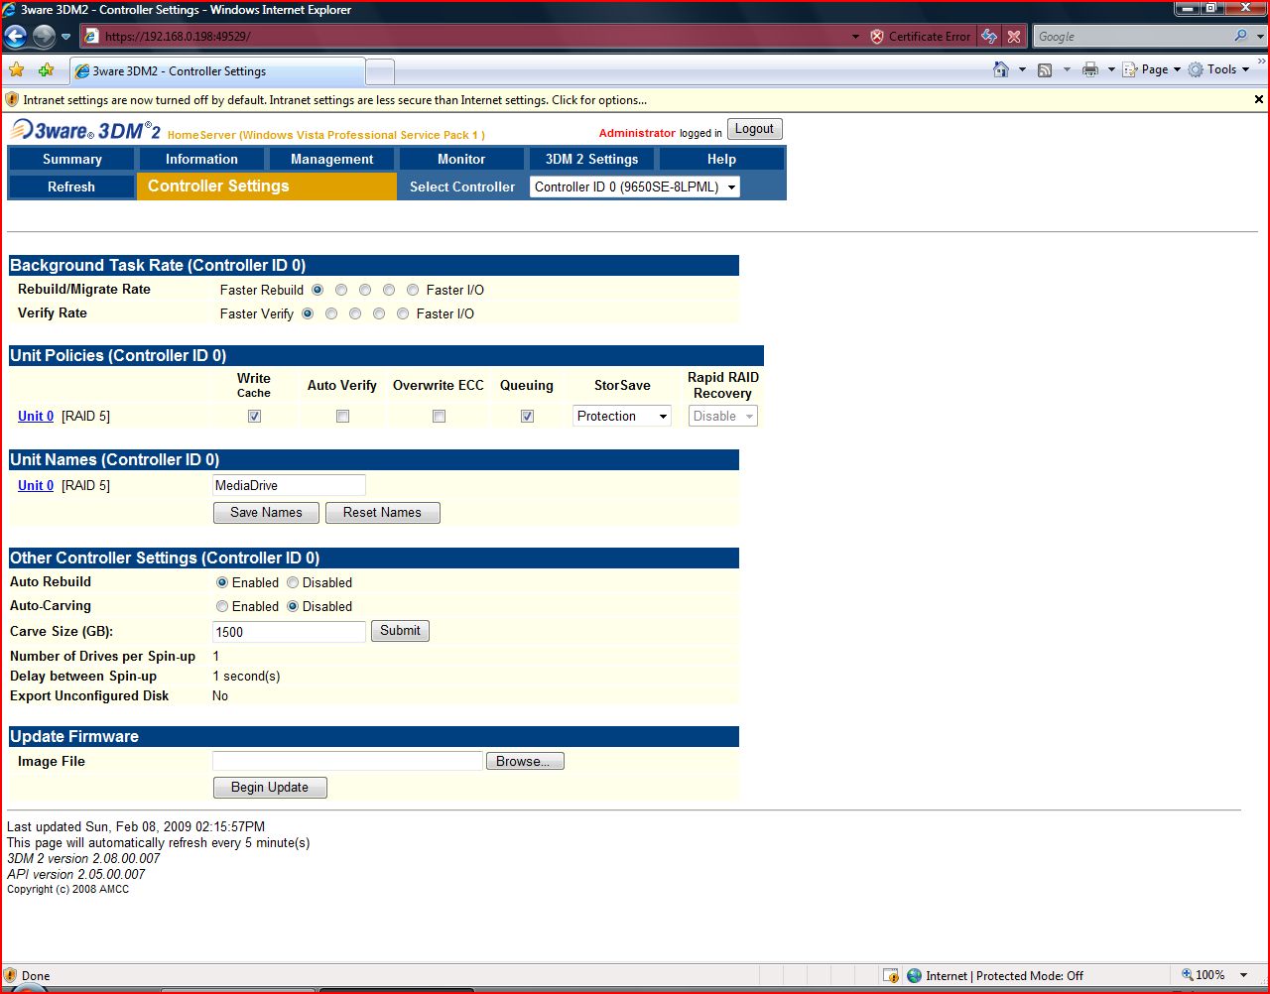
Task: Click the Logout button
Action: coord(754,129)
